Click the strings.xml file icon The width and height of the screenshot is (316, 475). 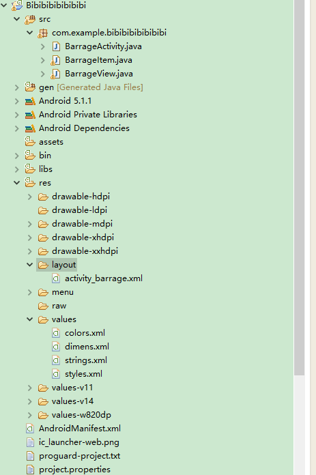coord(56,360)
